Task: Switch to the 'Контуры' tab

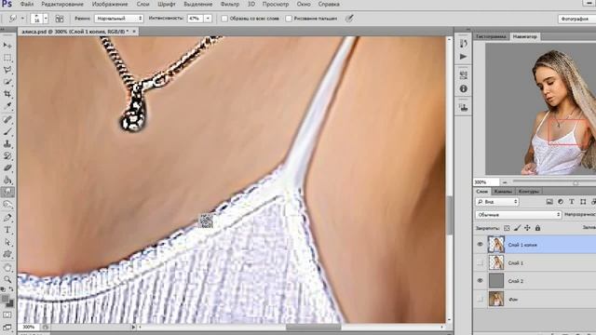Action: pyautogui.click(x=528, y=192)
